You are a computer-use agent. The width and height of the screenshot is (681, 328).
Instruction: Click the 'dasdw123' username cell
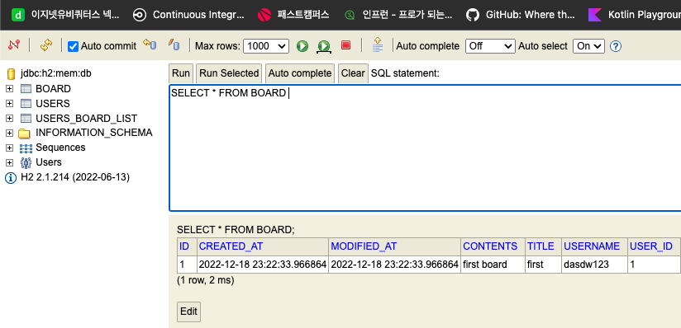pos(594,265)
